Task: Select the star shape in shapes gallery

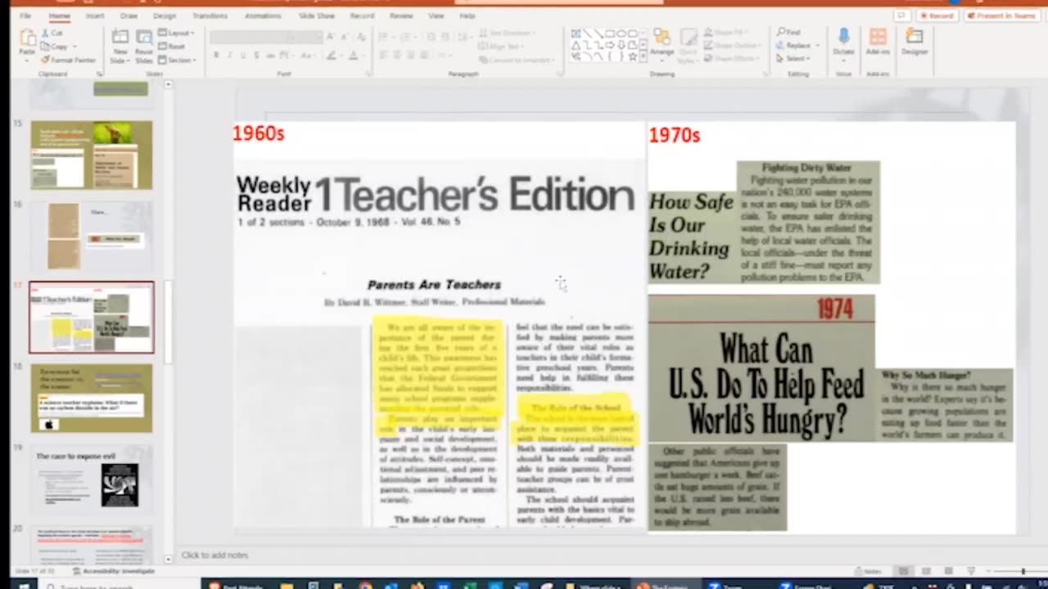Action: coord(633,56)
